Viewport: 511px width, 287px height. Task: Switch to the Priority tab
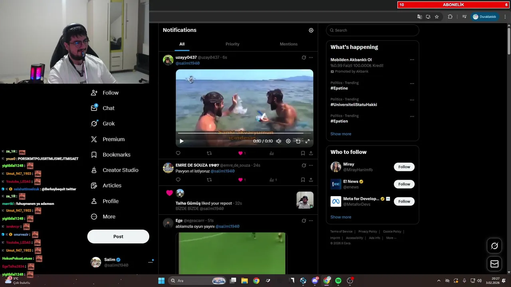click(232, 44)
